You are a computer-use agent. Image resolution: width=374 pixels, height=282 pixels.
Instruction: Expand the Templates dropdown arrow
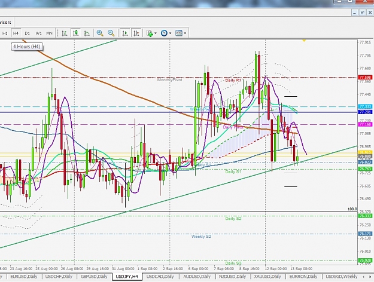(185, 33)
